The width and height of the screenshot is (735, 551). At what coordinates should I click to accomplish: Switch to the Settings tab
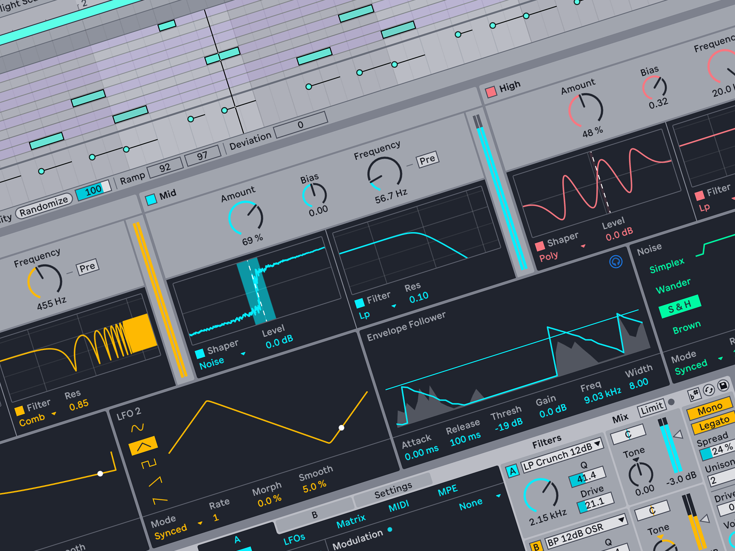click(393, 490)
